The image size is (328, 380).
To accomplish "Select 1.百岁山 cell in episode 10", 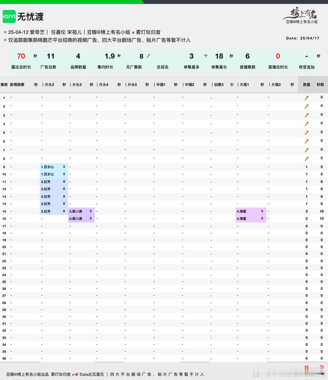I will tap(54, 174).
